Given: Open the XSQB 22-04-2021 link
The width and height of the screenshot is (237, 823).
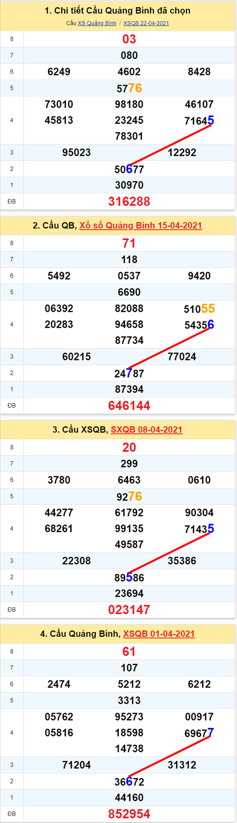Looking at the screenshot, I should (x=146, y=23).
